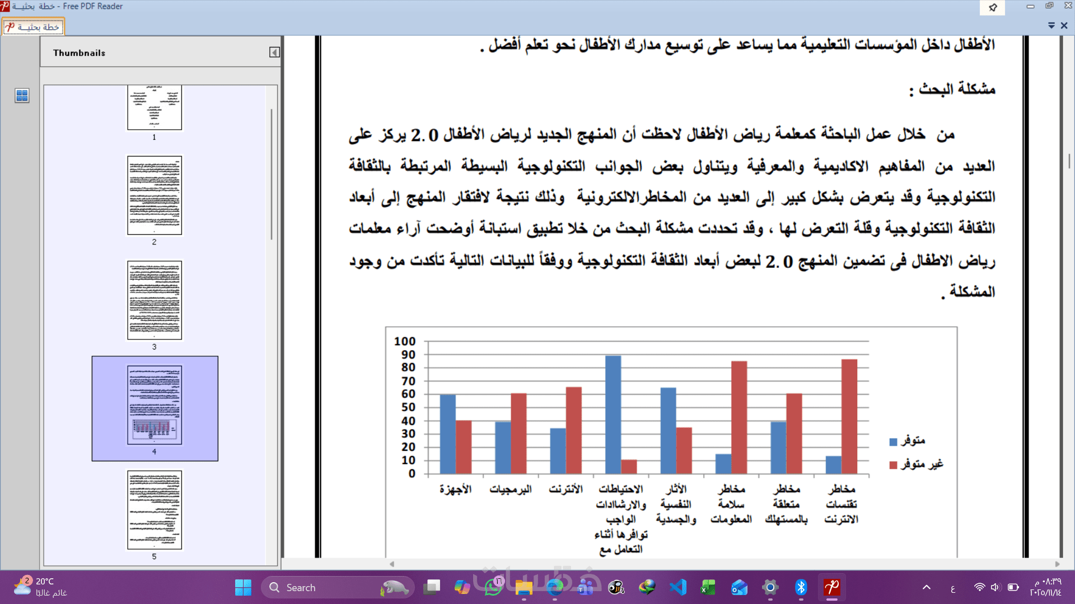
Task: Collapse the Thumbnails panel with arrow button
Action: pos(274,53)
